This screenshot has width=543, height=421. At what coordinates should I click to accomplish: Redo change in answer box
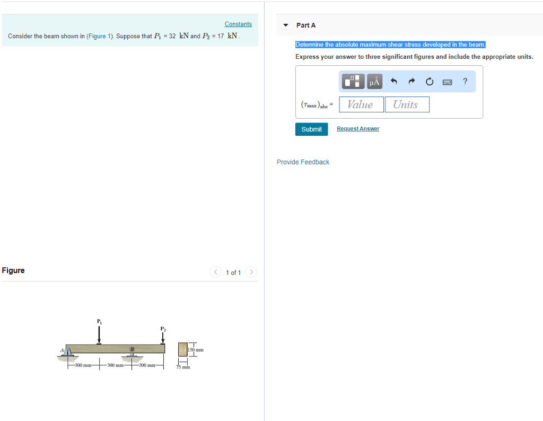[411, 81]
